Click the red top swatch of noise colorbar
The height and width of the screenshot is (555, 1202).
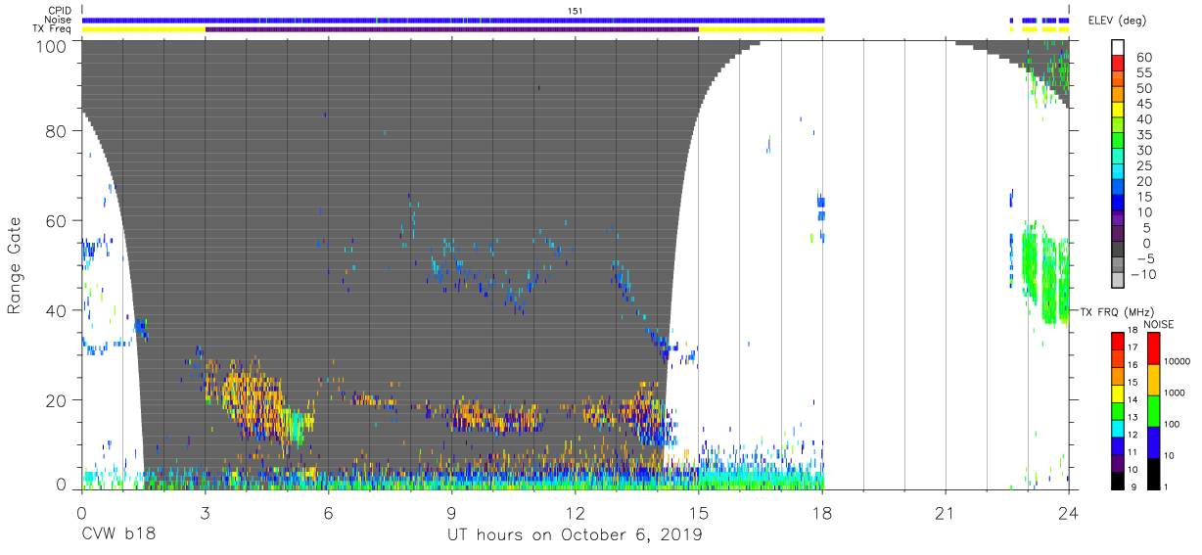pyautogui.click(x=1152, y=348)
